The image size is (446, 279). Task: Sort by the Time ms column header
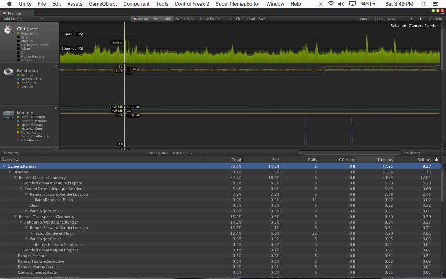pyautogui.click(x=376, y=160)
